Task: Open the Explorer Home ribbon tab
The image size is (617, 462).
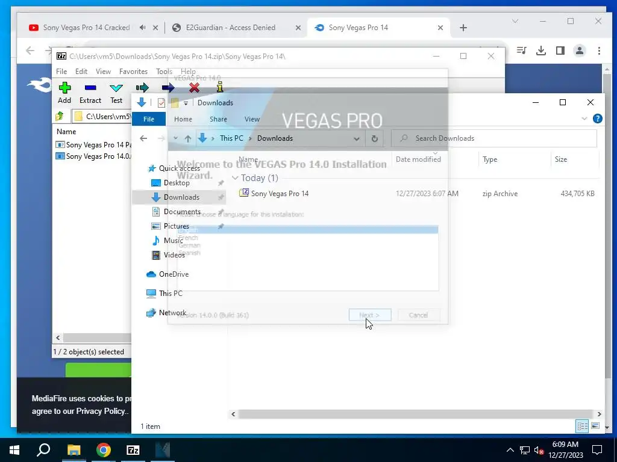Action: (183, 119)
